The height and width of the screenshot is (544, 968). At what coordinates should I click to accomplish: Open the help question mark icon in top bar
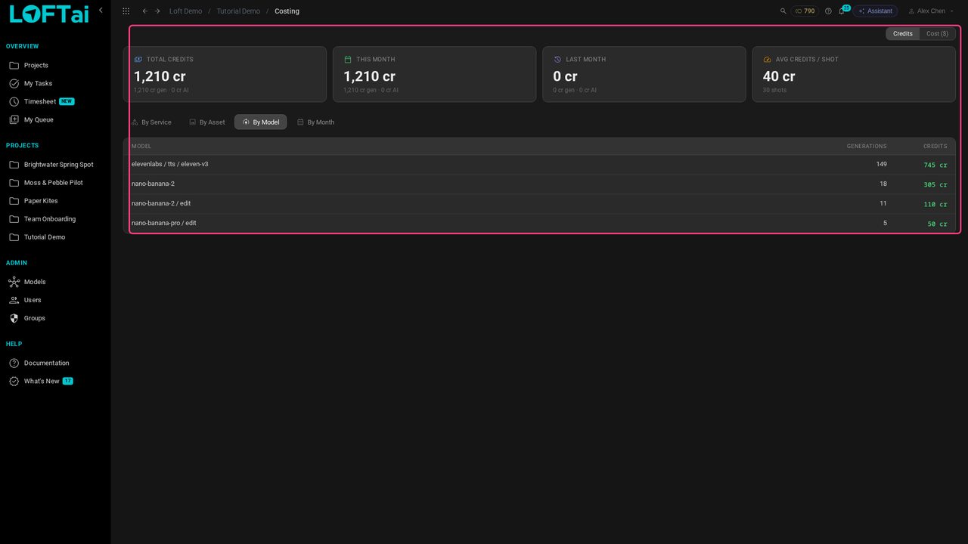coord(828,11)
